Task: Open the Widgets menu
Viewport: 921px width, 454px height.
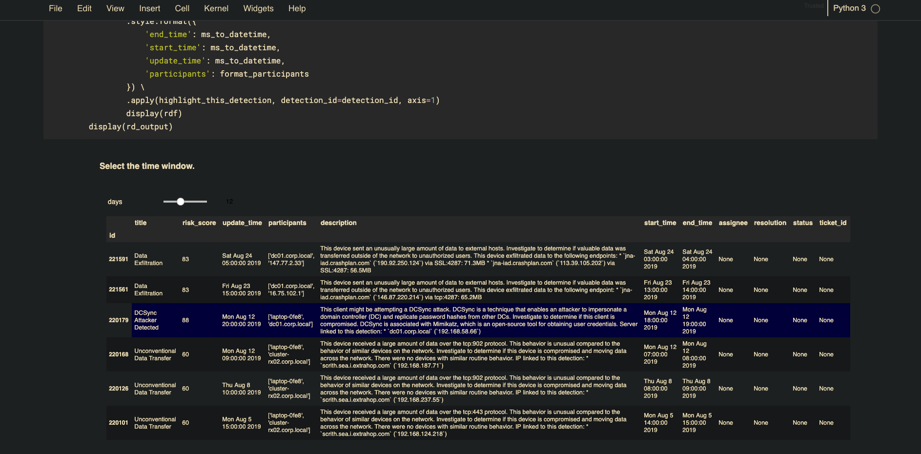Action: point(258,8)
